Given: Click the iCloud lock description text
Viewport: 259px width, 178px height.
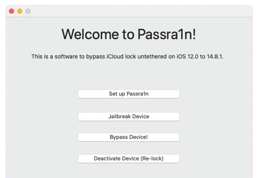Looking at the screenshot, I should 127,56.
